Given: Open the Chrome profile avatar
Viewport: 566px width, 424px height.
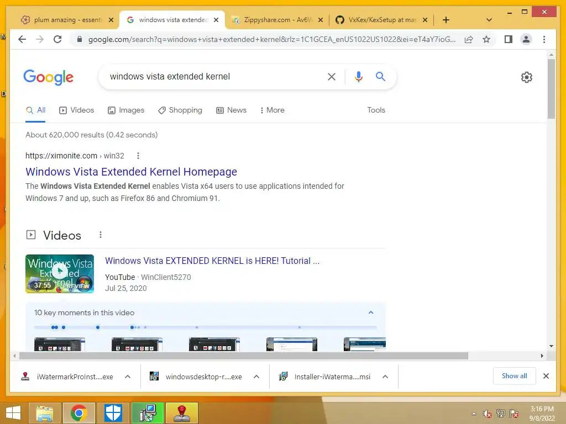Looking at the screenshot, I should coord(526,39).
